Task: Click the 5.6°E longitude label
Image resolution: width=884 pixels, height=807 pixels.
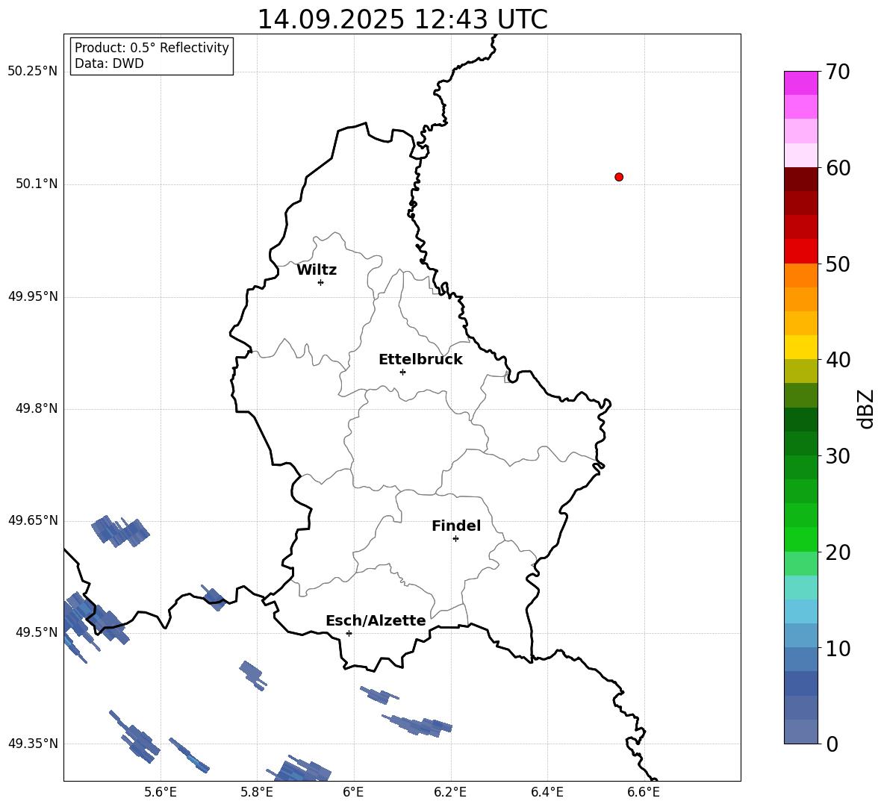Action: tap(161, 792)
